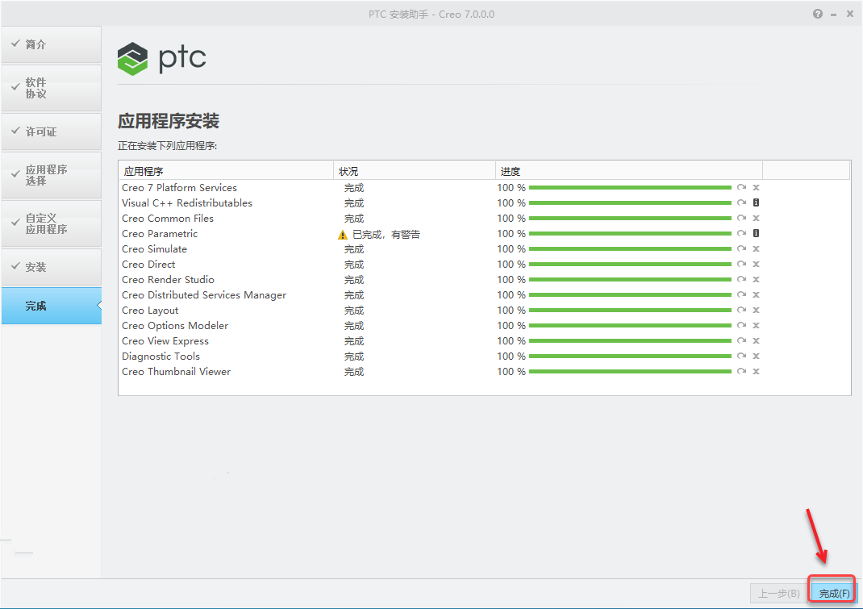Select the Visual C++ Redistributables row name
The image size is (863, 609).
[187, 203]
